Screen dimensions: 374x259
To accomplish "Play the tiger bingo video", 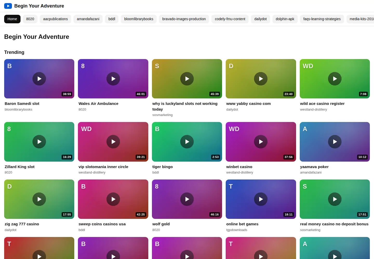I will click(187, 142).
